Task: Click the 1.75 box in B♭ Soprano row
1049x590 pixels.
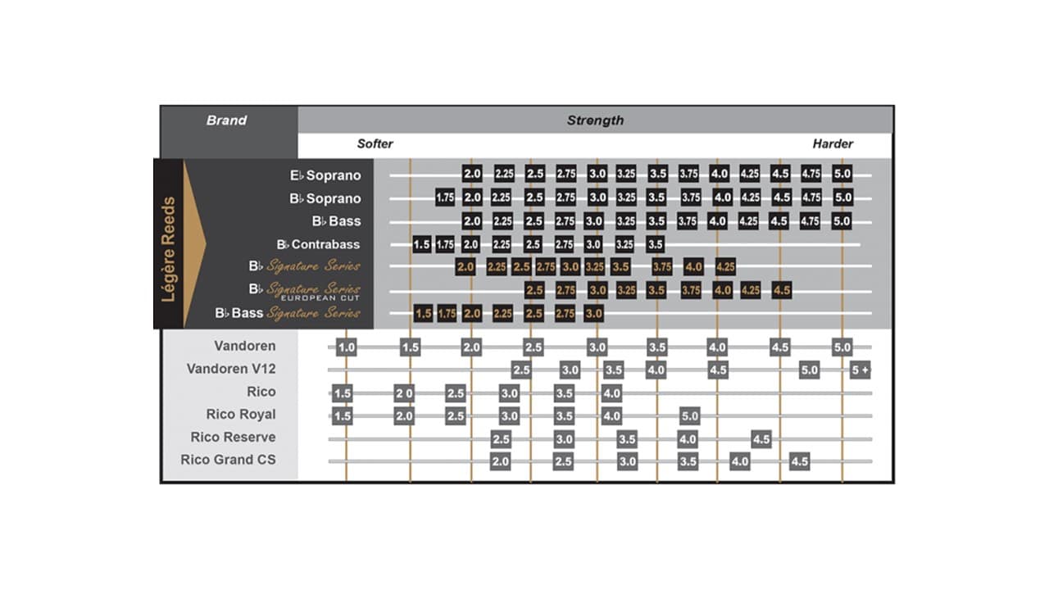Action: [x=445, y=198]
